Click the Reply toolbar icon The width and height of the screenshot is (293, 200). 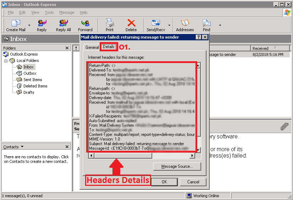pos(42,23)
